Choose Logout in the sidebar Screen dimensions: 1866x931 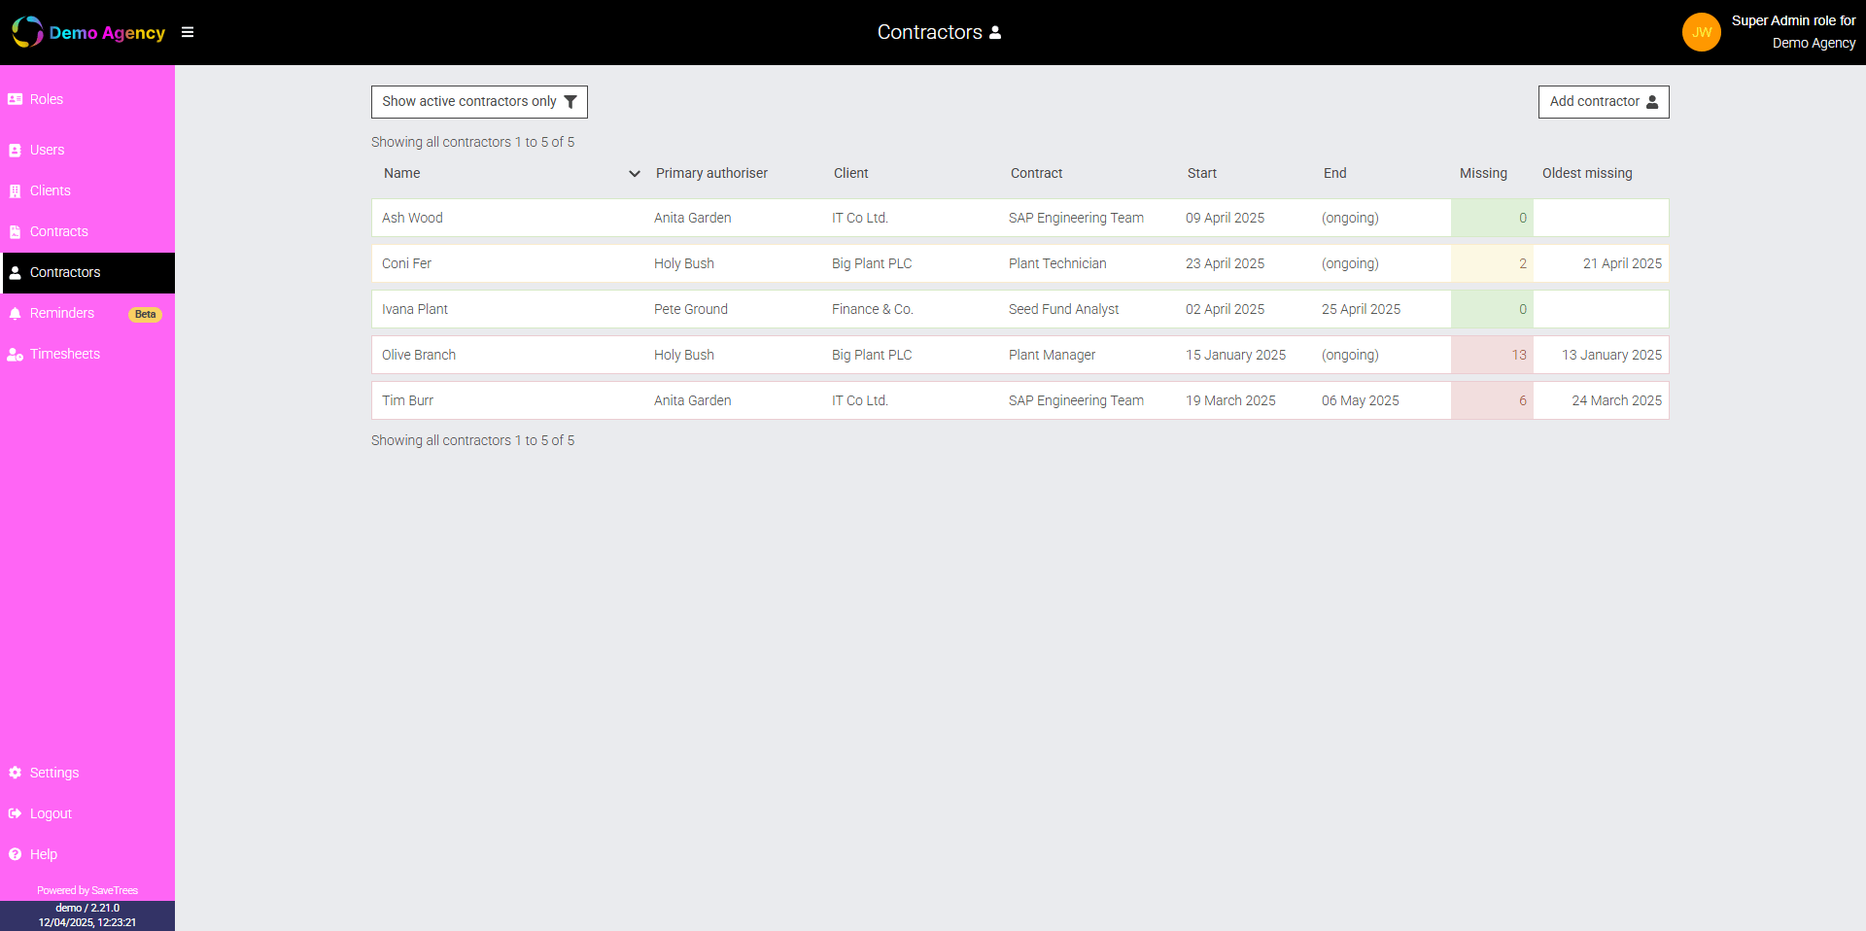87,813
